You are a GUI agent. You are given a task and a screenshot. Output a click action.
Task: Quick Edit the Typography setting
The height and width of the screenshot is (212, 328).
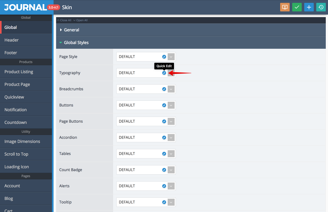click(x=164, y=73)
